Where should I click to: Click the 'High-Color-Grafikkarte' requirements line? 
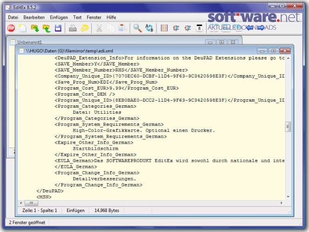pos(144,130)
